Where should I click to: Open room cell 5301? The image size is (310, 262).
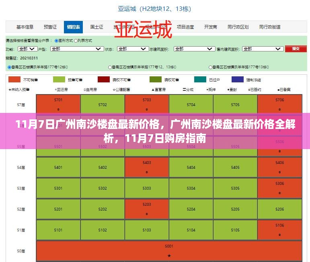(x=58, y=188)
